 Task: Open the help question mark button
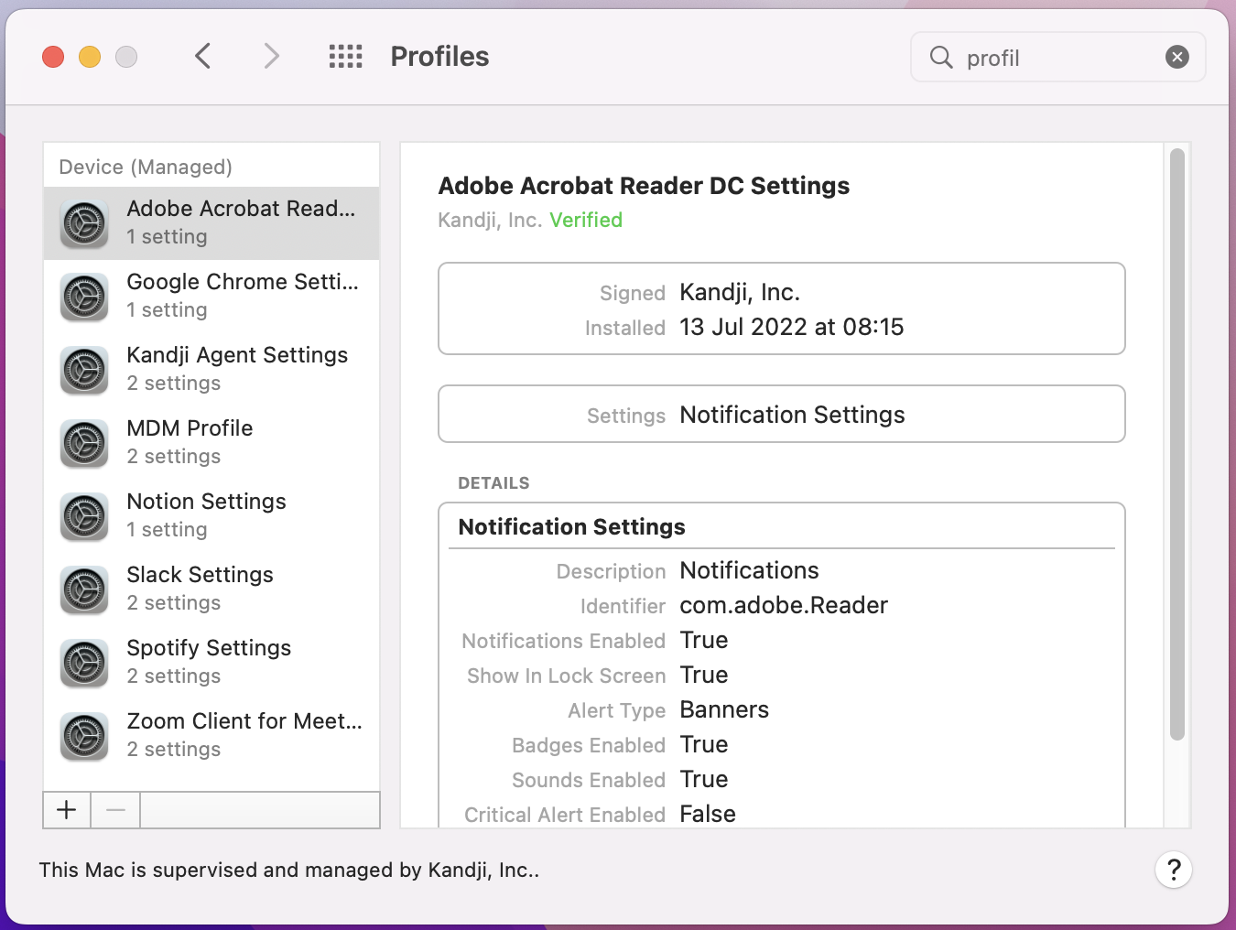click(x=1174, y=870)
